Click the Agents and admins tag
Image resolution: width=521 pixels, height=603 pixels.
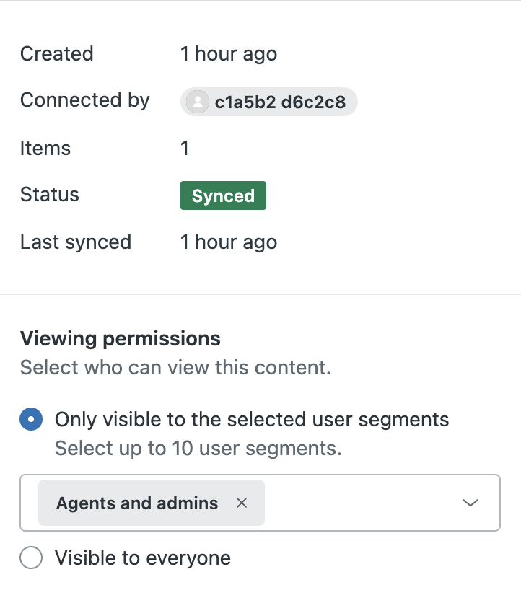coord(137,503)
